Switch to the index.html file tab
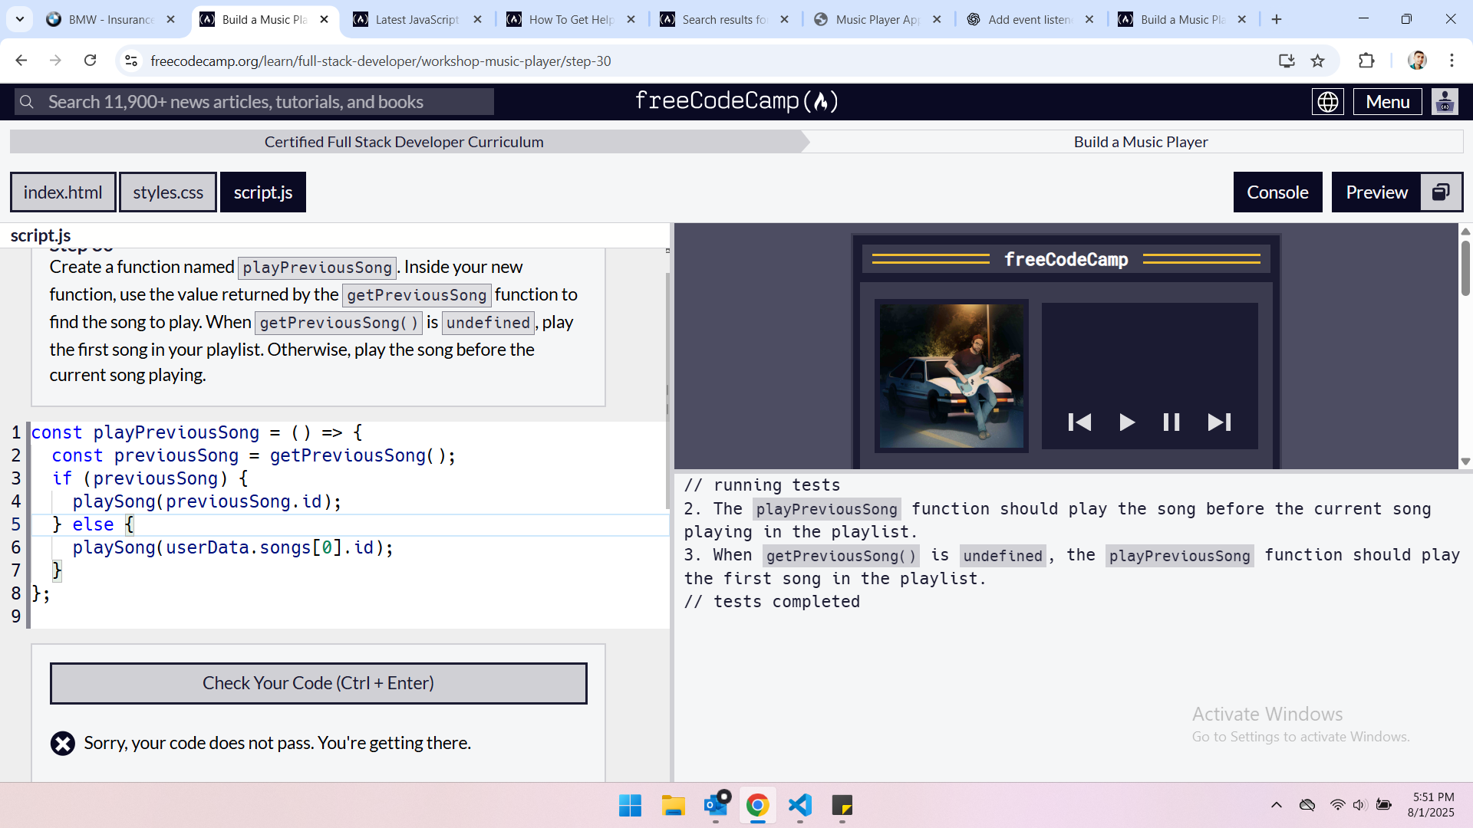 click(x=63, y=192)
